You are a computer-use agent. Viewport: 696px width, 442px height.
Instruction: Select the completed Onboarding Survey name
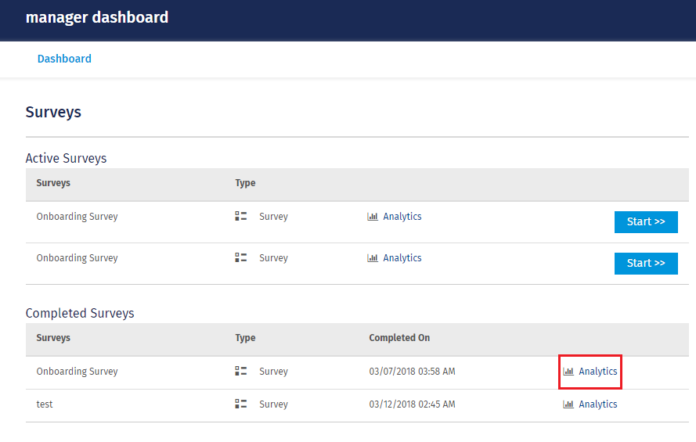[x=77, y=372]
